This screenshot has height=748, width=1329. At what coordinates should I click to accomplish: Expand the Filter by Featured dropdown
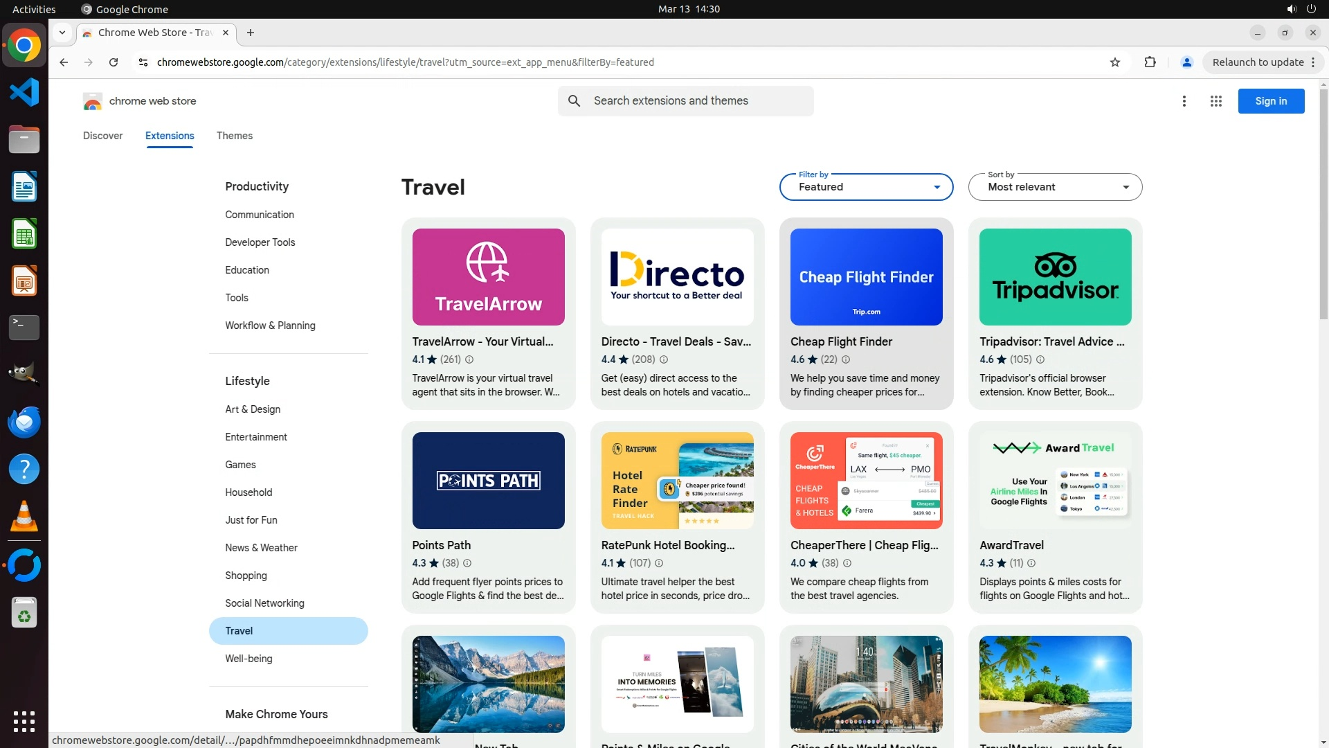pyautogui.click(x=866, y=187)
